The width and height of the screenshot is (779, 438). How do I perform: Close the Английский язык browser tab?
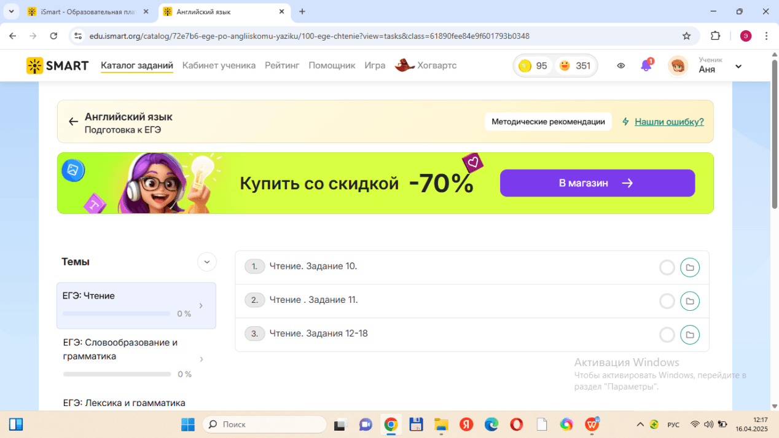coord(282,12)
